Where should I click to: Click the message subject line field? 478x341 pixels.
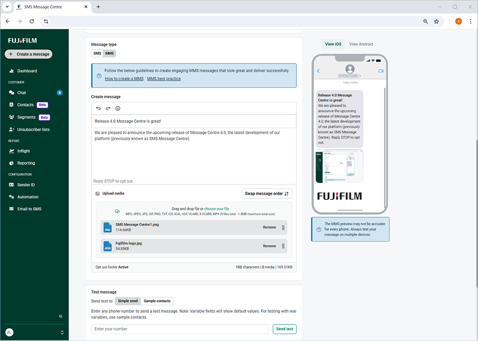click(x=194, y=121)
